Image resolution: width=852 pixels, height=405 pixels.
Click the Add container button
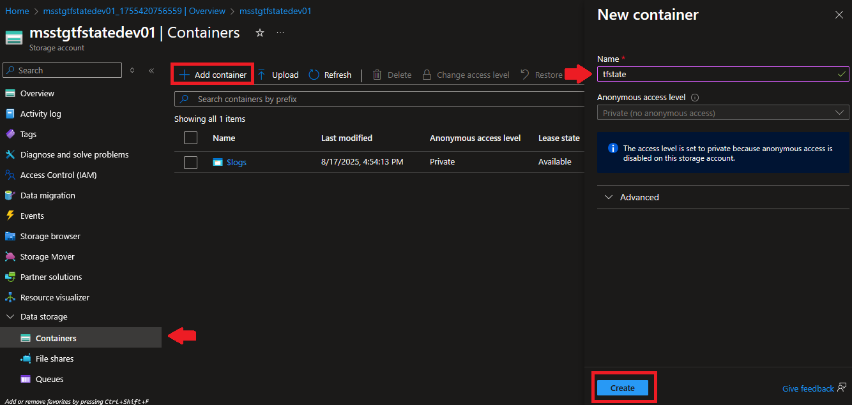[213, 75]
